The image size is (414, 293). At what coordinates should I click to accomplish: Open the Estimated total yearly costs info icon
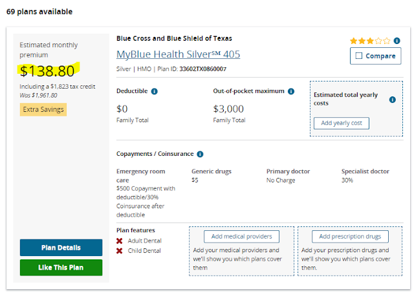point(393,100)
